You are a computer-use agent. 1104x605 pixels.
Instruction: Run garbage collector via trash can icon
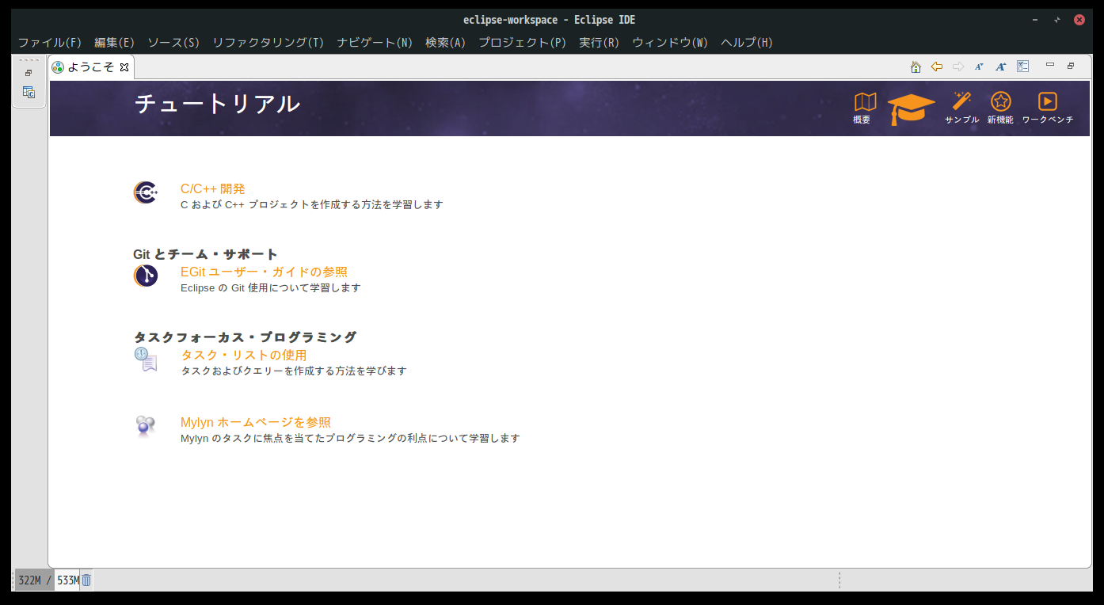coord(86,580)
